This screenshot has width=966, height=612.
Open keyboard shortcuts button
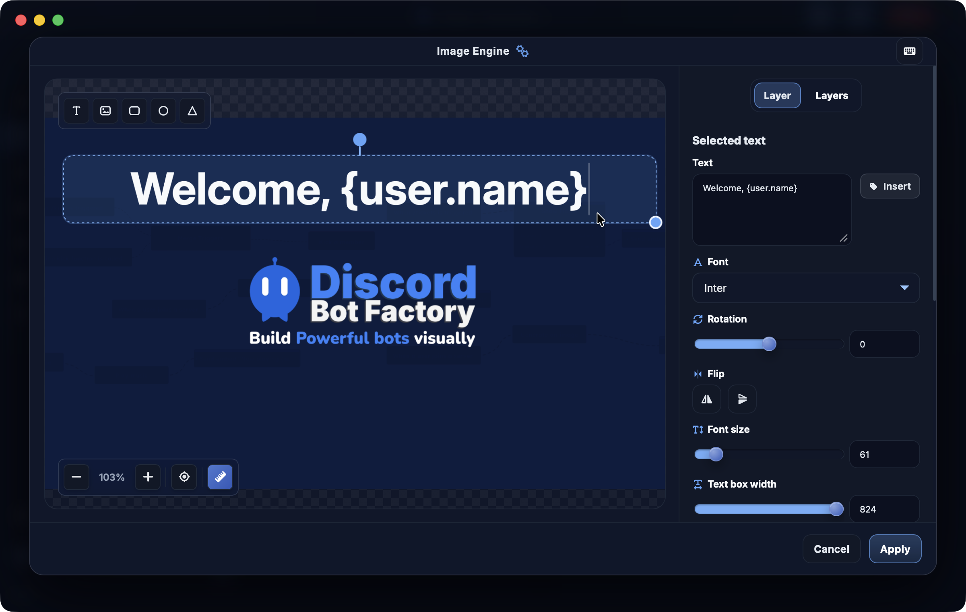910,51
